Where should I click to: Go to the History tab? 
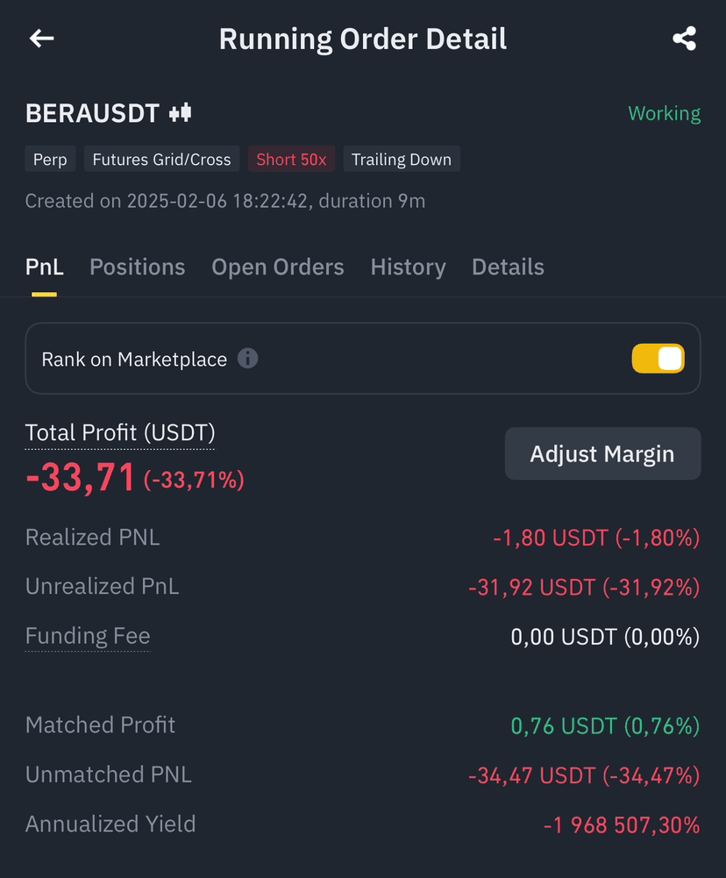[408, 268]
